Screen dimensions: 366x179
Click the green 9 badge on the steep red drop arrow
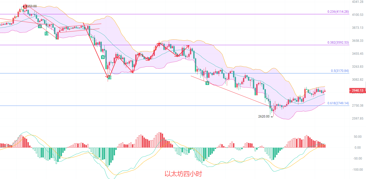click(x=103, y=57)
